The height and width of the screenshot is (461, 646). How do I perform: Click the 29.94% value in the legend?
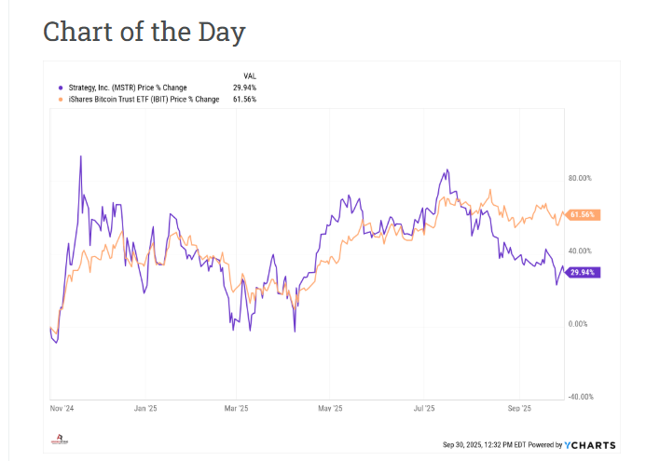[244, 88]
